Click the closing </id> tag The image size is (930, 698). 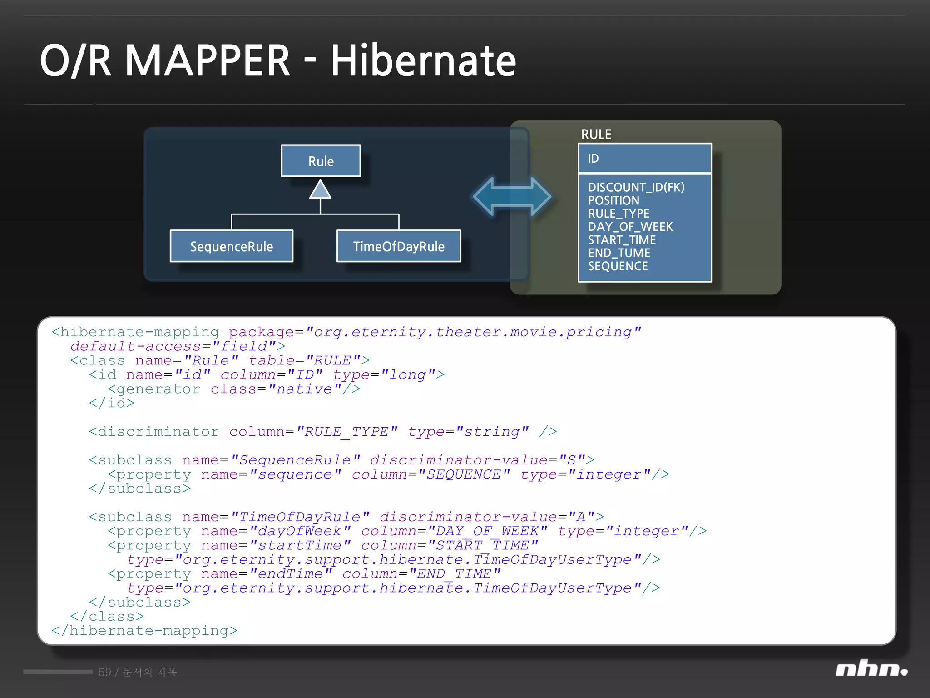[x=112, y=403]
